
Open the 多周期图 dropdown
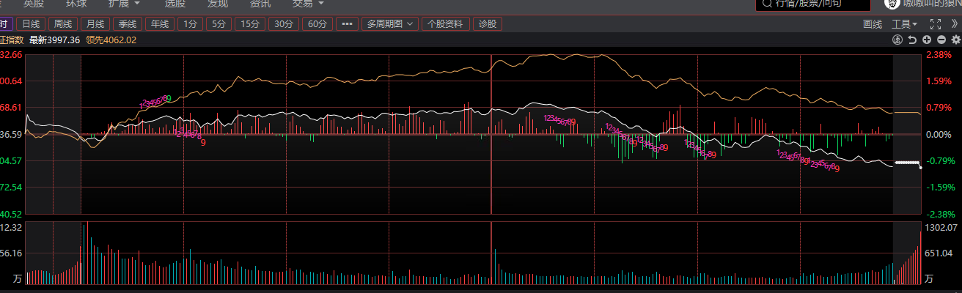coord(390,24)
